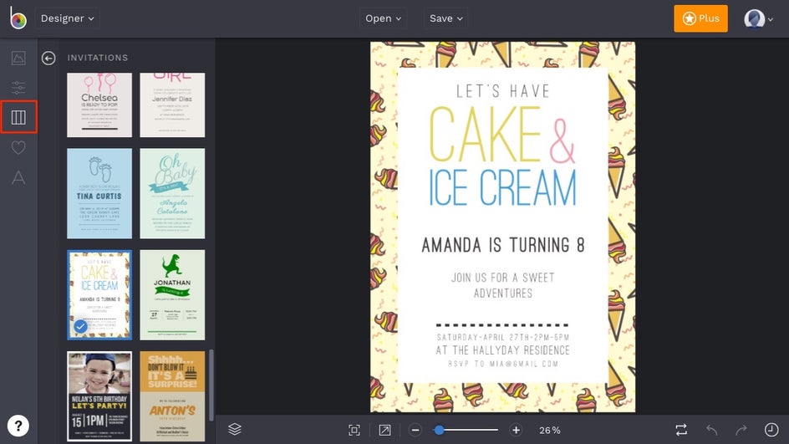
Task: Open the help question mark button
Action: (18, 426)
